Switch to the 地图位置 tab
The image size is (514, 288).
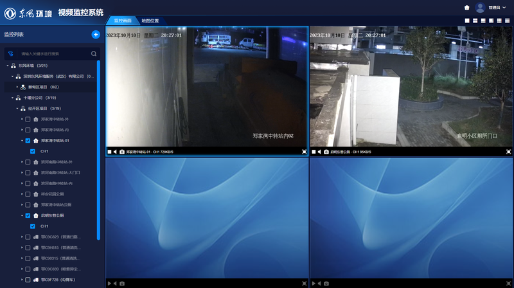click(x=150, y=21)
